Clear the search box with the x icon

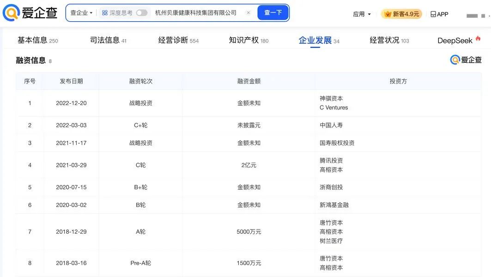click(249, 13)
